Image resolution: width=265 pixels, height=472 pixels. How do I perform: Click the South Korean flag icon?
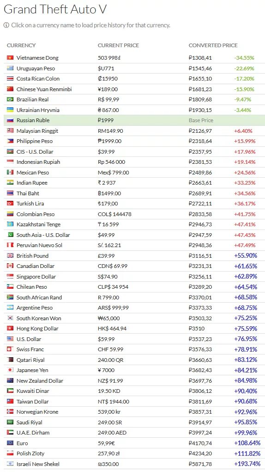point(10,318)
